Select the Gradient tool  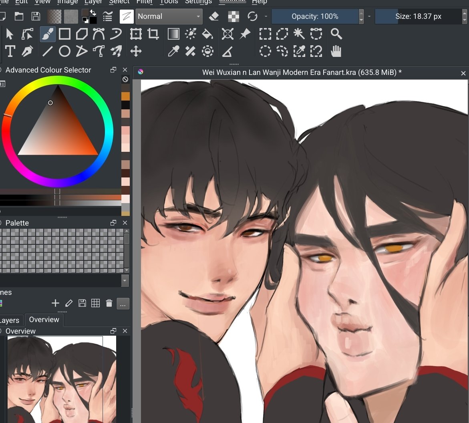[x=173, y=34]
